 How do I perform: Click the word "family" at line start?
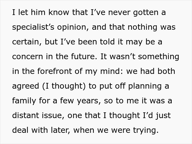(x=24, y=101)
